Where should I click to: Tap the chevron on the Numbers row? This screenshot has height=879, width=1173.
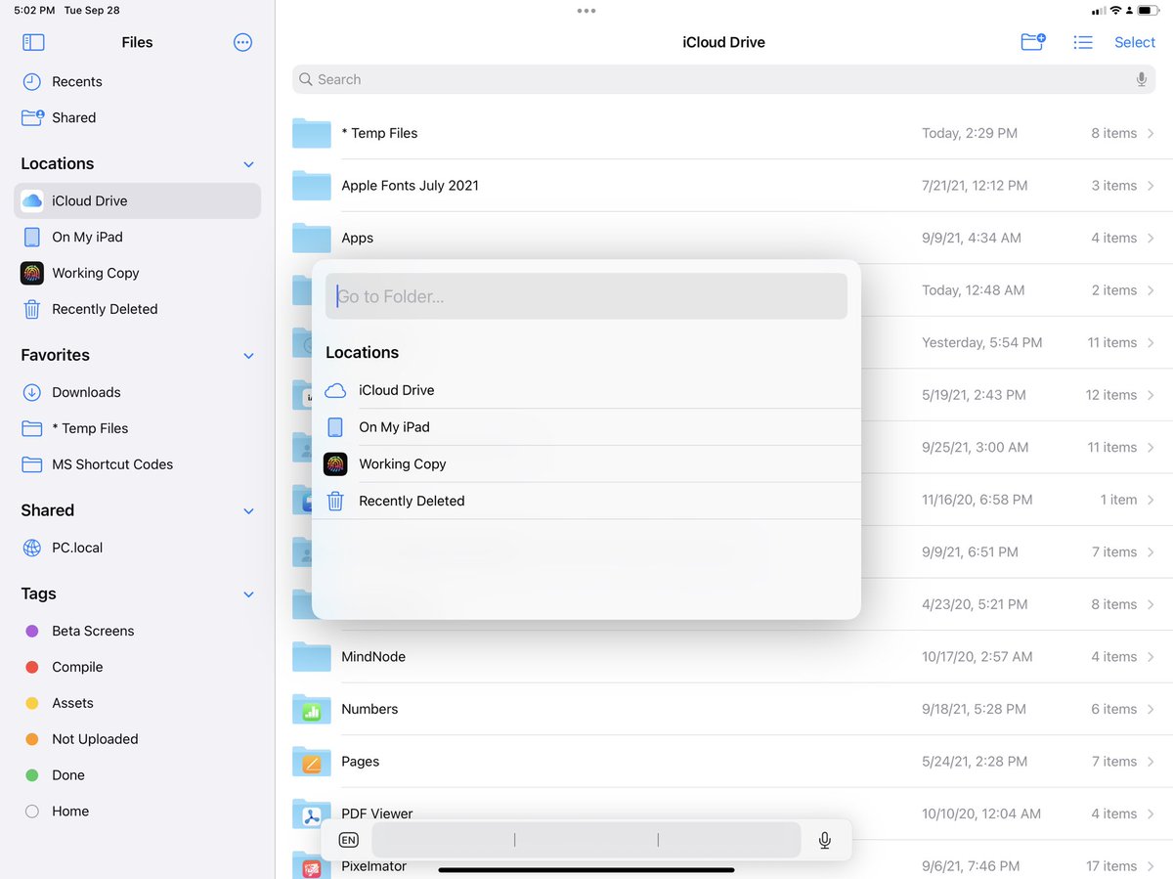pyautogui.click(x=1151, y=709)
